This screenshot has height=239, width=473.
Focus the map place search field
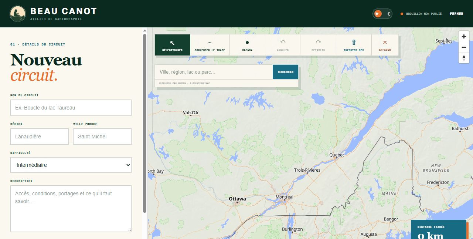tap(214, 72)
